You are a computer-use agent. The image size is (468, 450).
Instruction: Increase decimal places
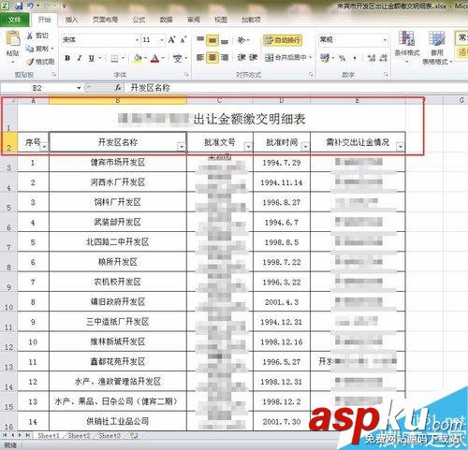[x=372, y=58]
